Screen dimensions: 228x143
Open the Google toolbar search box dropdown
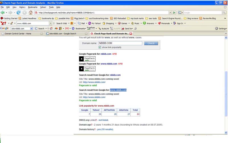[31, 29]
